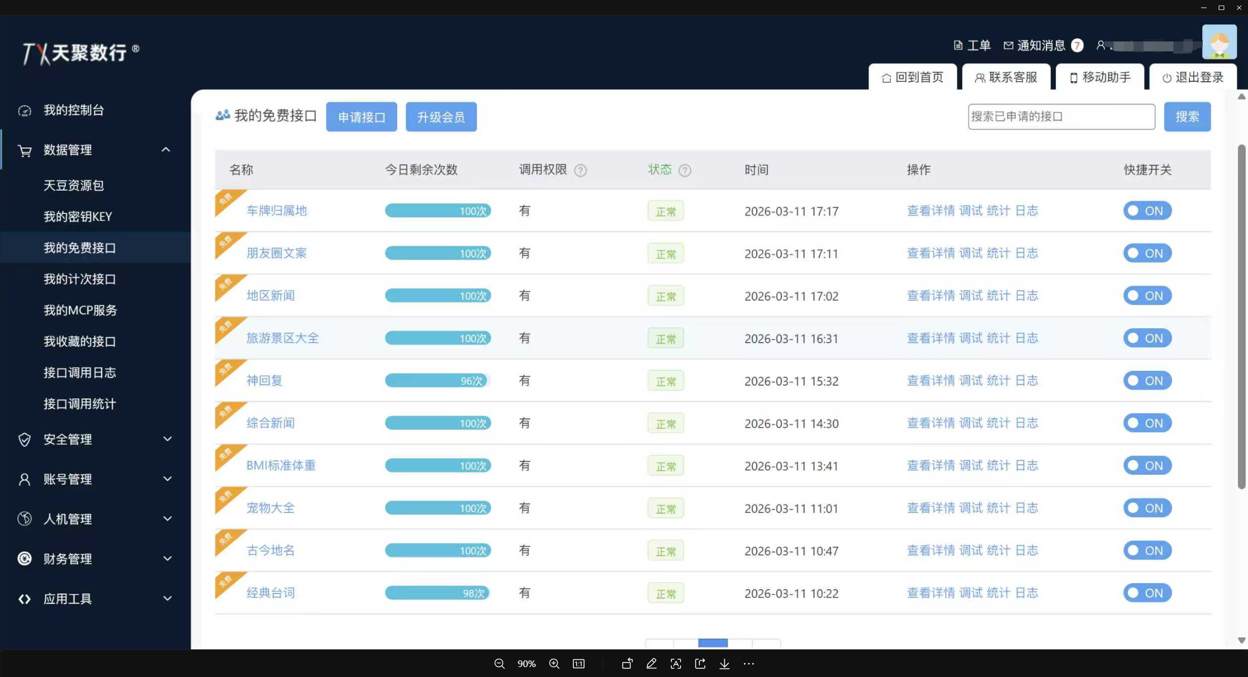The width and height of the screenshot is (1248, 677).
Task: Click 查看详情 in the 古今地名 row
Action: click(931, 550)
